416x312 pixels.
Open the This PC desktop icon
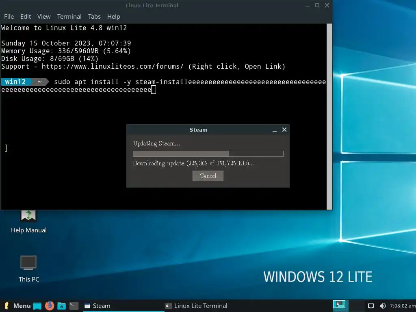(x=29, y=269)
